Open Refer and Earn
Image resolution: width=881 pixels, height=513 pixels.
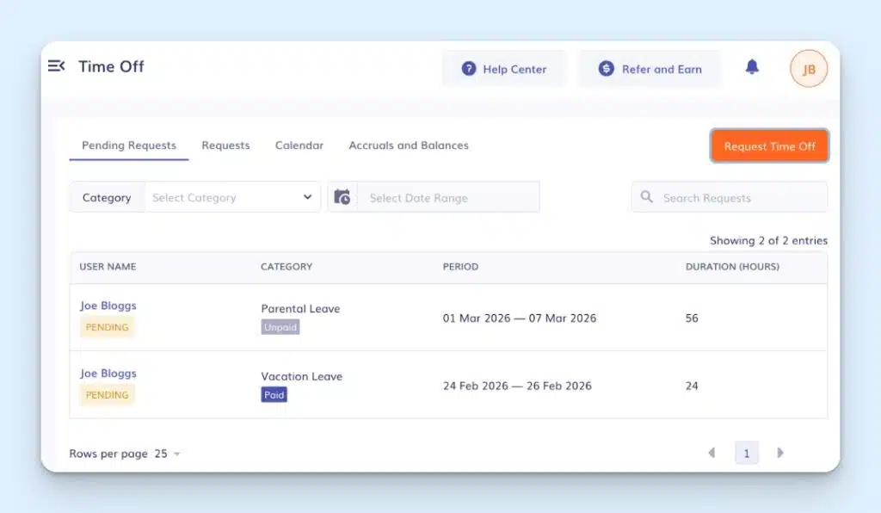pyautogui.click(x=650, y=69)
